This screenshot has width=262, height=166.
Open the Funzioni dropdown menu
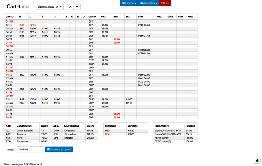129,3
